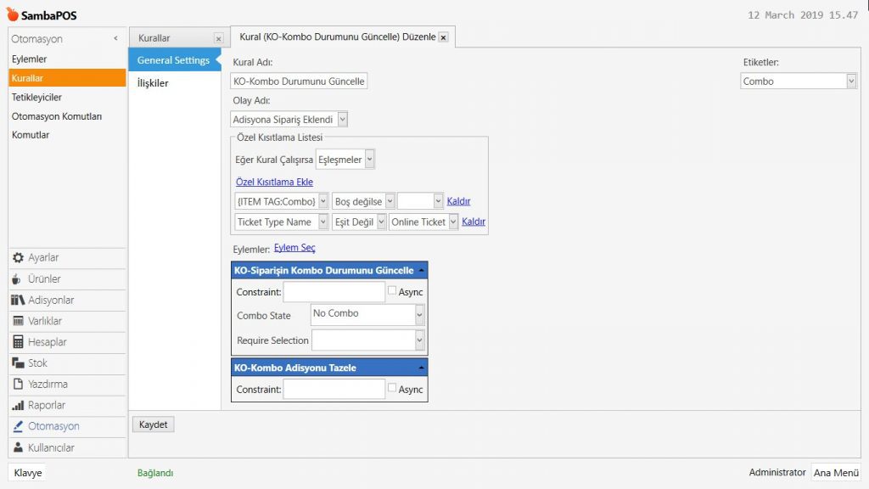Viewport: 869px width, 489px height.
Task: Click the Hesaplar calculator icon
Action: (18, 342)
